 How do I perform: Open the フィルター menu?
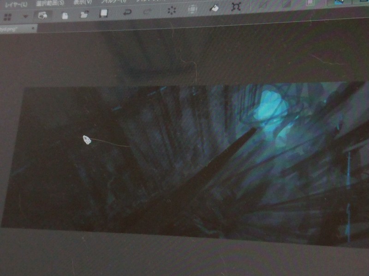(x=114, y=1)
